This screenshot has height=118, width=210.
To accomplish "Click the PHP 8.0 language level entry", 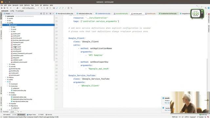I will (175, 117).
